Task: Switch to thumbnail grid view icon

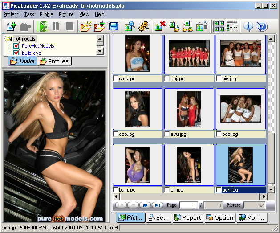Action: click(219, 26)
